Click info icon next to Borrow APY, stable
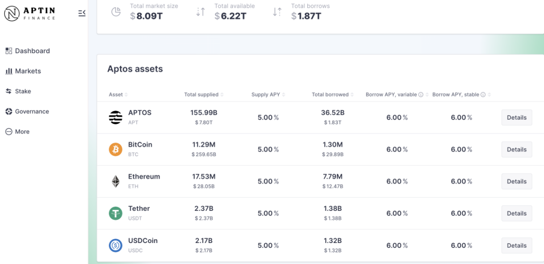Viewport: 544px width, 264px height. coord(483,94)
